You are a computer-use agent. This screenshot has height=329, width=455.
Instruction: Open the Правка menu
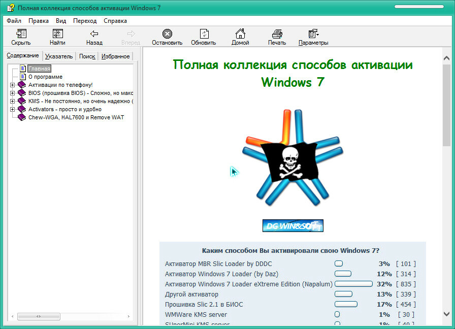coord(39,21)
